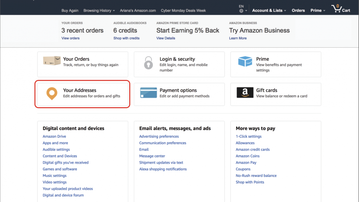Open Amazon Drive link
Image resolution: width=359 pixels, height=202 pixels.
pyautogui.click(x=54, y=136)
